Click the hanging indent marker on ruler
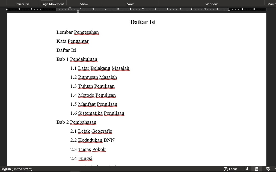The height and width of the screenshot is (172, 276). tap(78, 11)
